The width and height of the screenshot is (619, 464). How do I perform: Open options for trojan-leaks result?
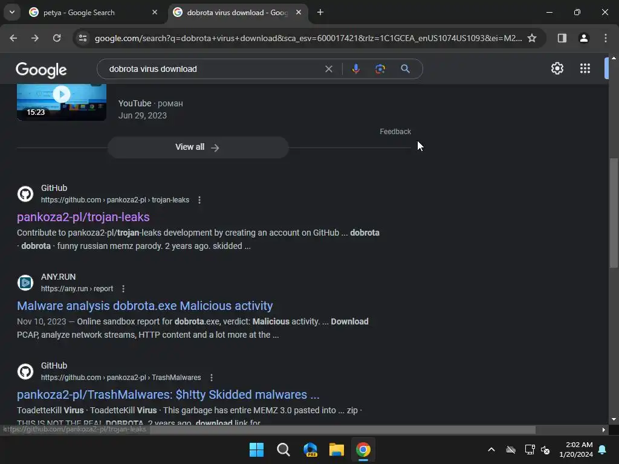click(199, 200)
